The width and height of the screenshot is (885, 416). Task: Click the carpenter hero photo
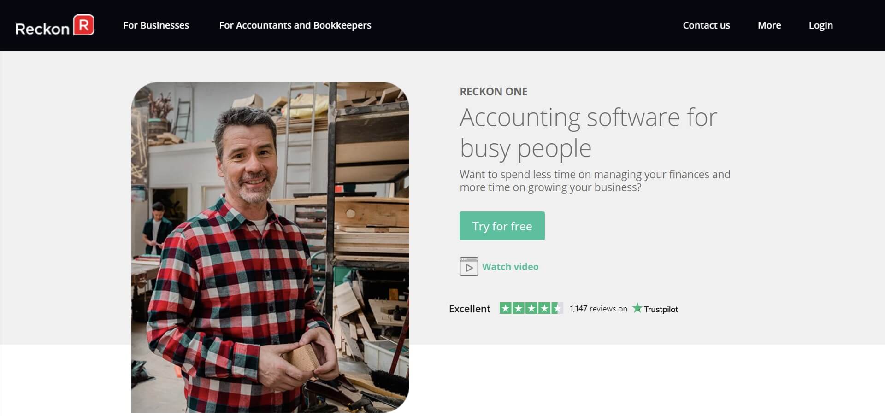pos(270,247)
